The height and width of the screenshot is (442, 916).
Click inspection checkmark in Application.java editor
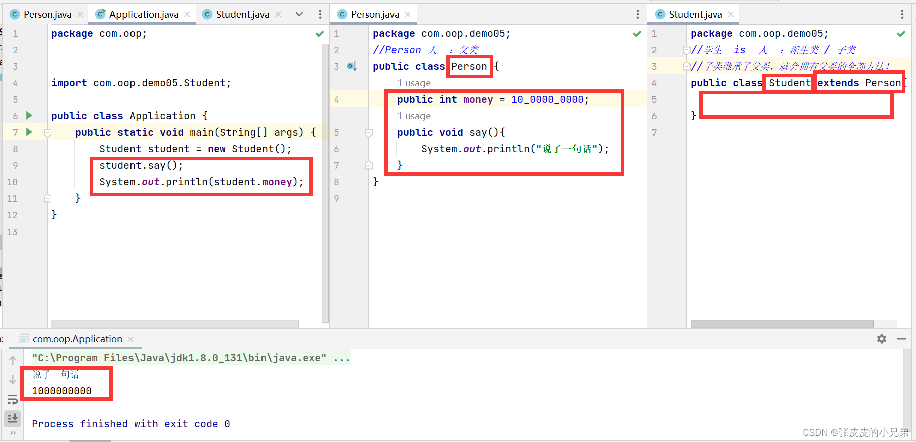320,34
